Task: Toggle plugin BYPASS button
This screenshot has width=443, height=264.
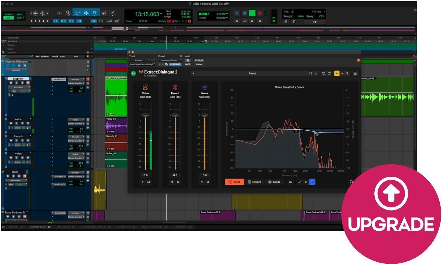Action: pyautogui.click(x=199, y=60)
